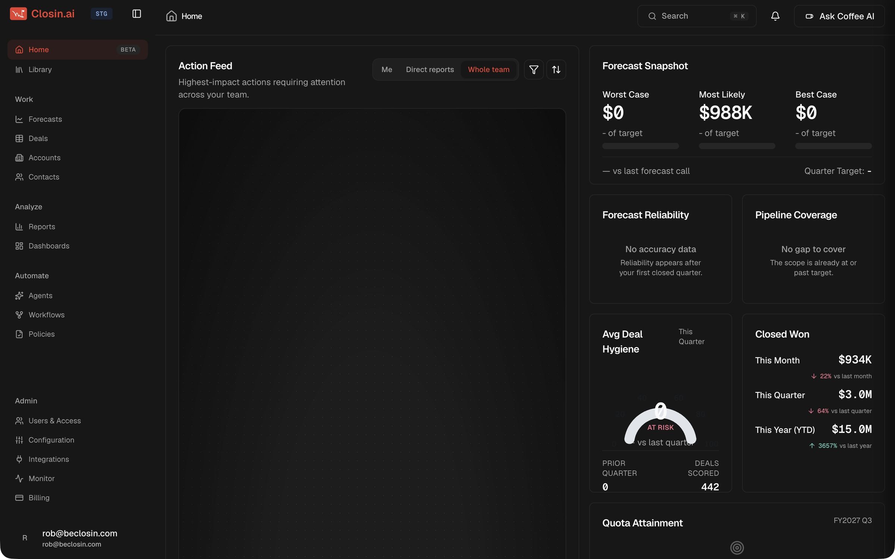This screenshot has width=895, height=559.
Task: Click the Integrations plug icon
Action: pos(19,459)
